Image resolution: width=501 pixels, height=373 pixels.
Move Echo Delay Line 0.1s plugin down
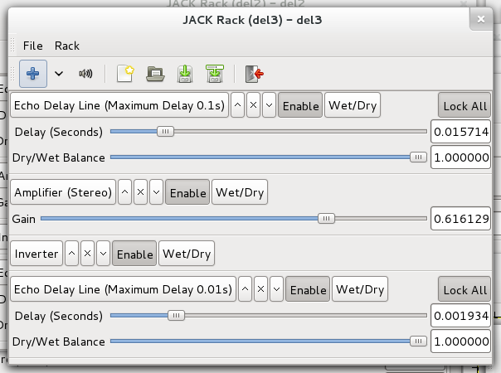click(269, 105)
